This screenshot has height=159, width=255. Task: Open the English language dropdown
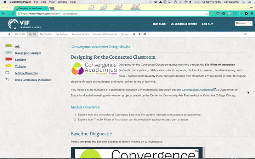click(243, 23)
